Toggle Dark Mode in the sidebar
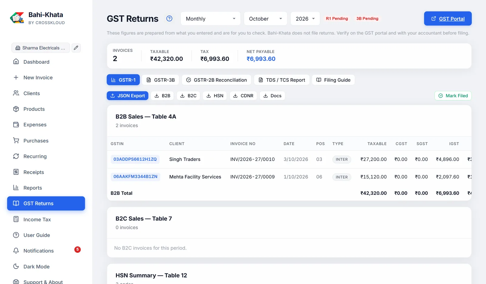The height and width of the screenshot is (284, 486). (x=46, y=267)
